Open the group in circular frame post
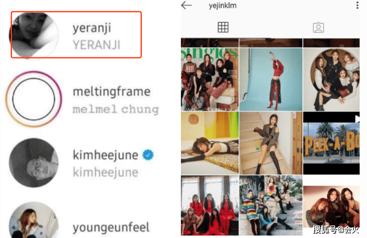This screenshot has width=367, height=238. (331, 79)
